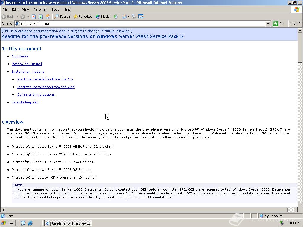Expand the Address bar dropdown

[x=268, y=24]
